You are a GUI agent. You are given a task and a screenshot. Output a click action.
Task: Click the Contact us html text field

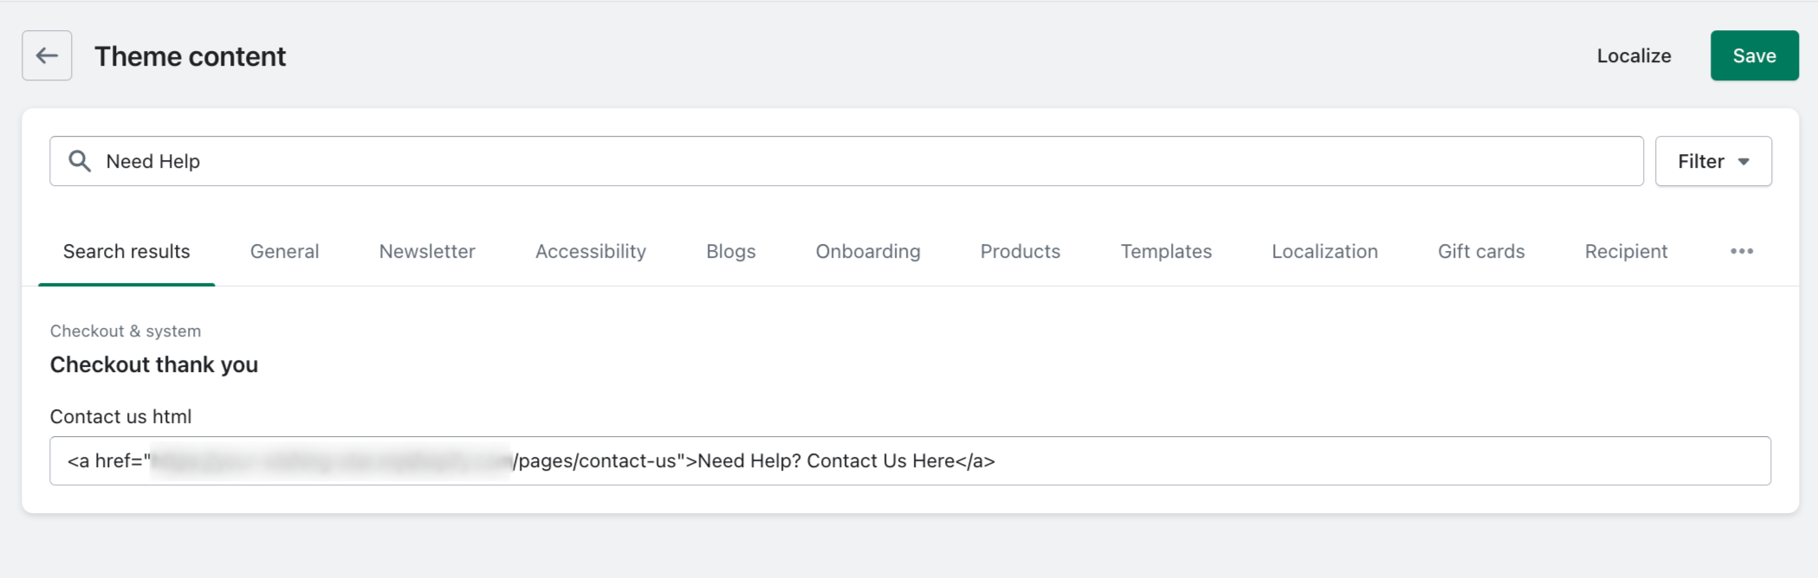(1299, 461)
